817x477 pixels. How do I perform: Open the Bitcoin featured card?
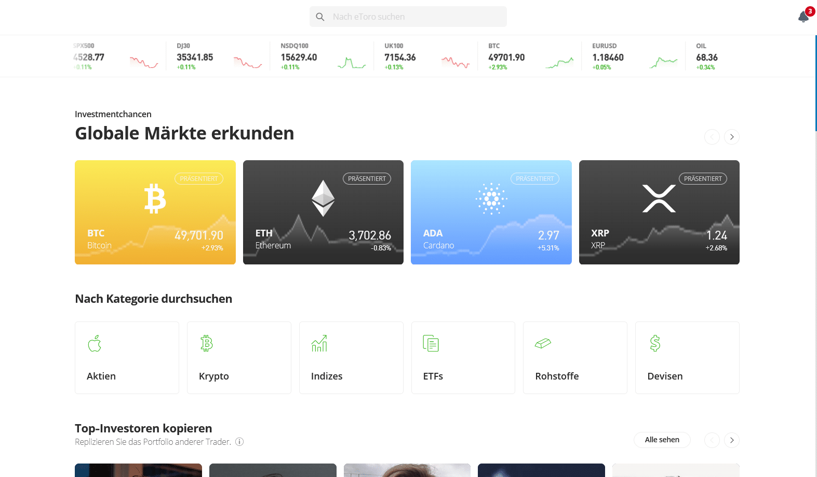click(155, 212)
